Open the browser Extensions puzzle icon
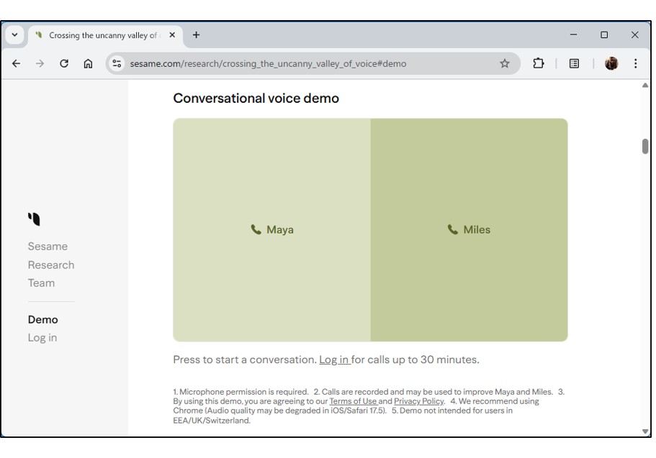Image resolution: width=656 pixels, height=458 pixels. (x=538, y=63)
